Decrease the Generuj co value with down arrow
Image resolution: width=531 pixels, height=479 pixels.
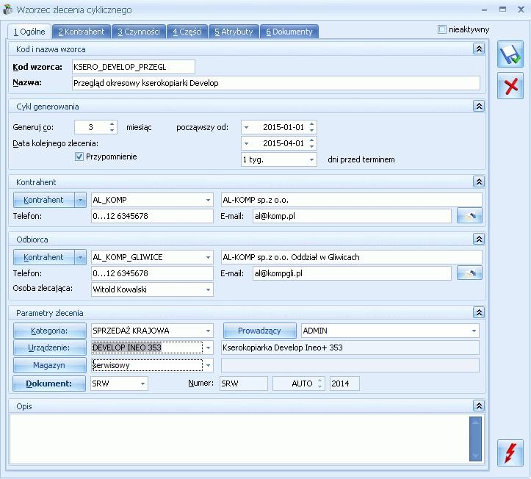click(x=112, y=131)
